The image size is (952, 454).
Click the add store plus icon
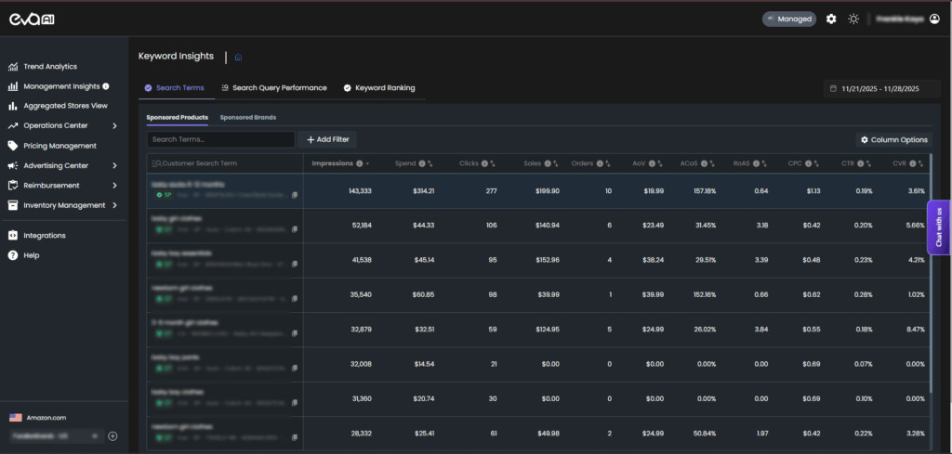[112, 435]
